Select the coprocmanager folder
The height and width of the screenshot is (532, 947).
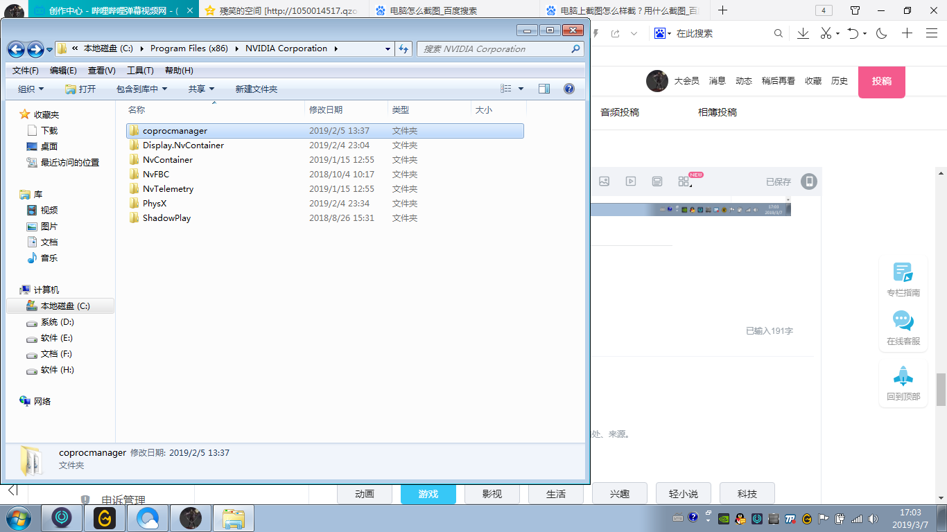coord(324,130)
